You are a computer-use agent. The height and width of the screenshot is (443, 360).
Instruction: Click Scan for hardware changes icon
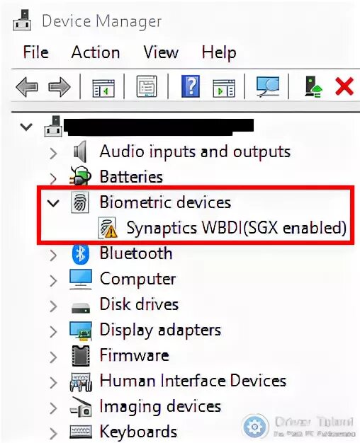click(x=268, y=86)
